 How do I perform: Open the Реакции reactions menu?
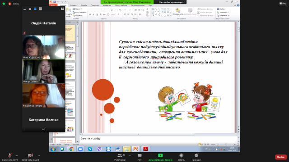[196, 157]
